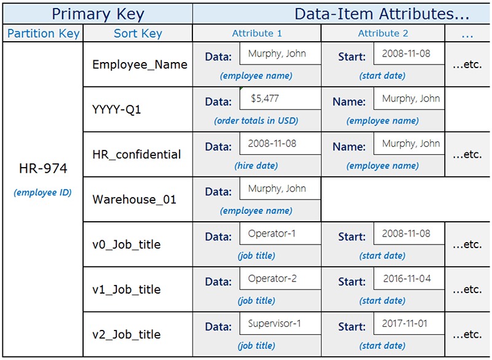Click the Partition Key header cell

tap(42, 33)
